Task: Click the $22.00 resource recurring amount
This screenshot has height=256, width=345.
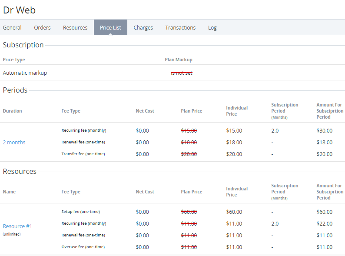Action: point(324,223)
